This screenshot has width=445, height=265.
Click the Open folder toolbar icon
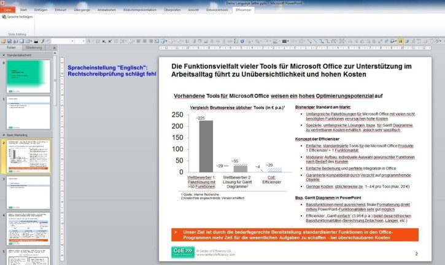click(x=4, y=41)
